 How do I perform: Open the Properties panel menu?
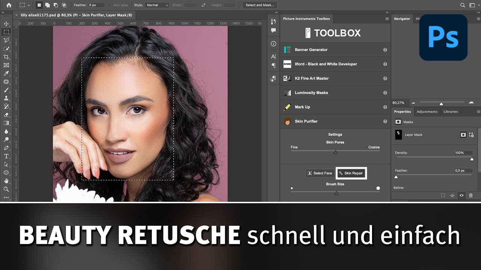tap(478, 111)
